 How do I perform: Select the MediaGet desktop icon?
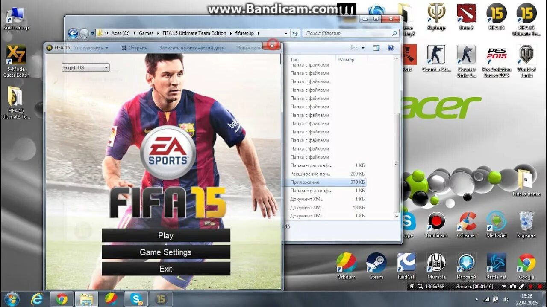point(496,225)
